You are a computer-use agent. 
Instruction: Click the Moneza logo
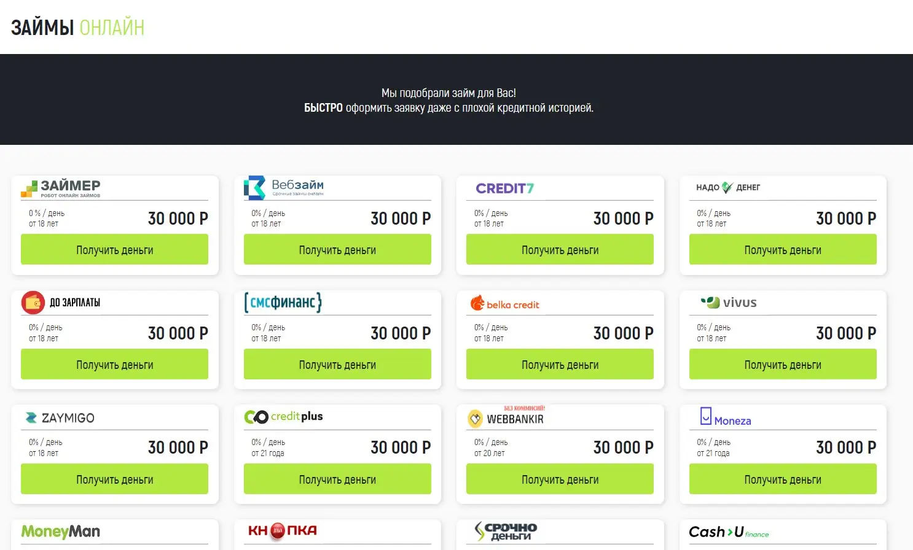[726, 417]
